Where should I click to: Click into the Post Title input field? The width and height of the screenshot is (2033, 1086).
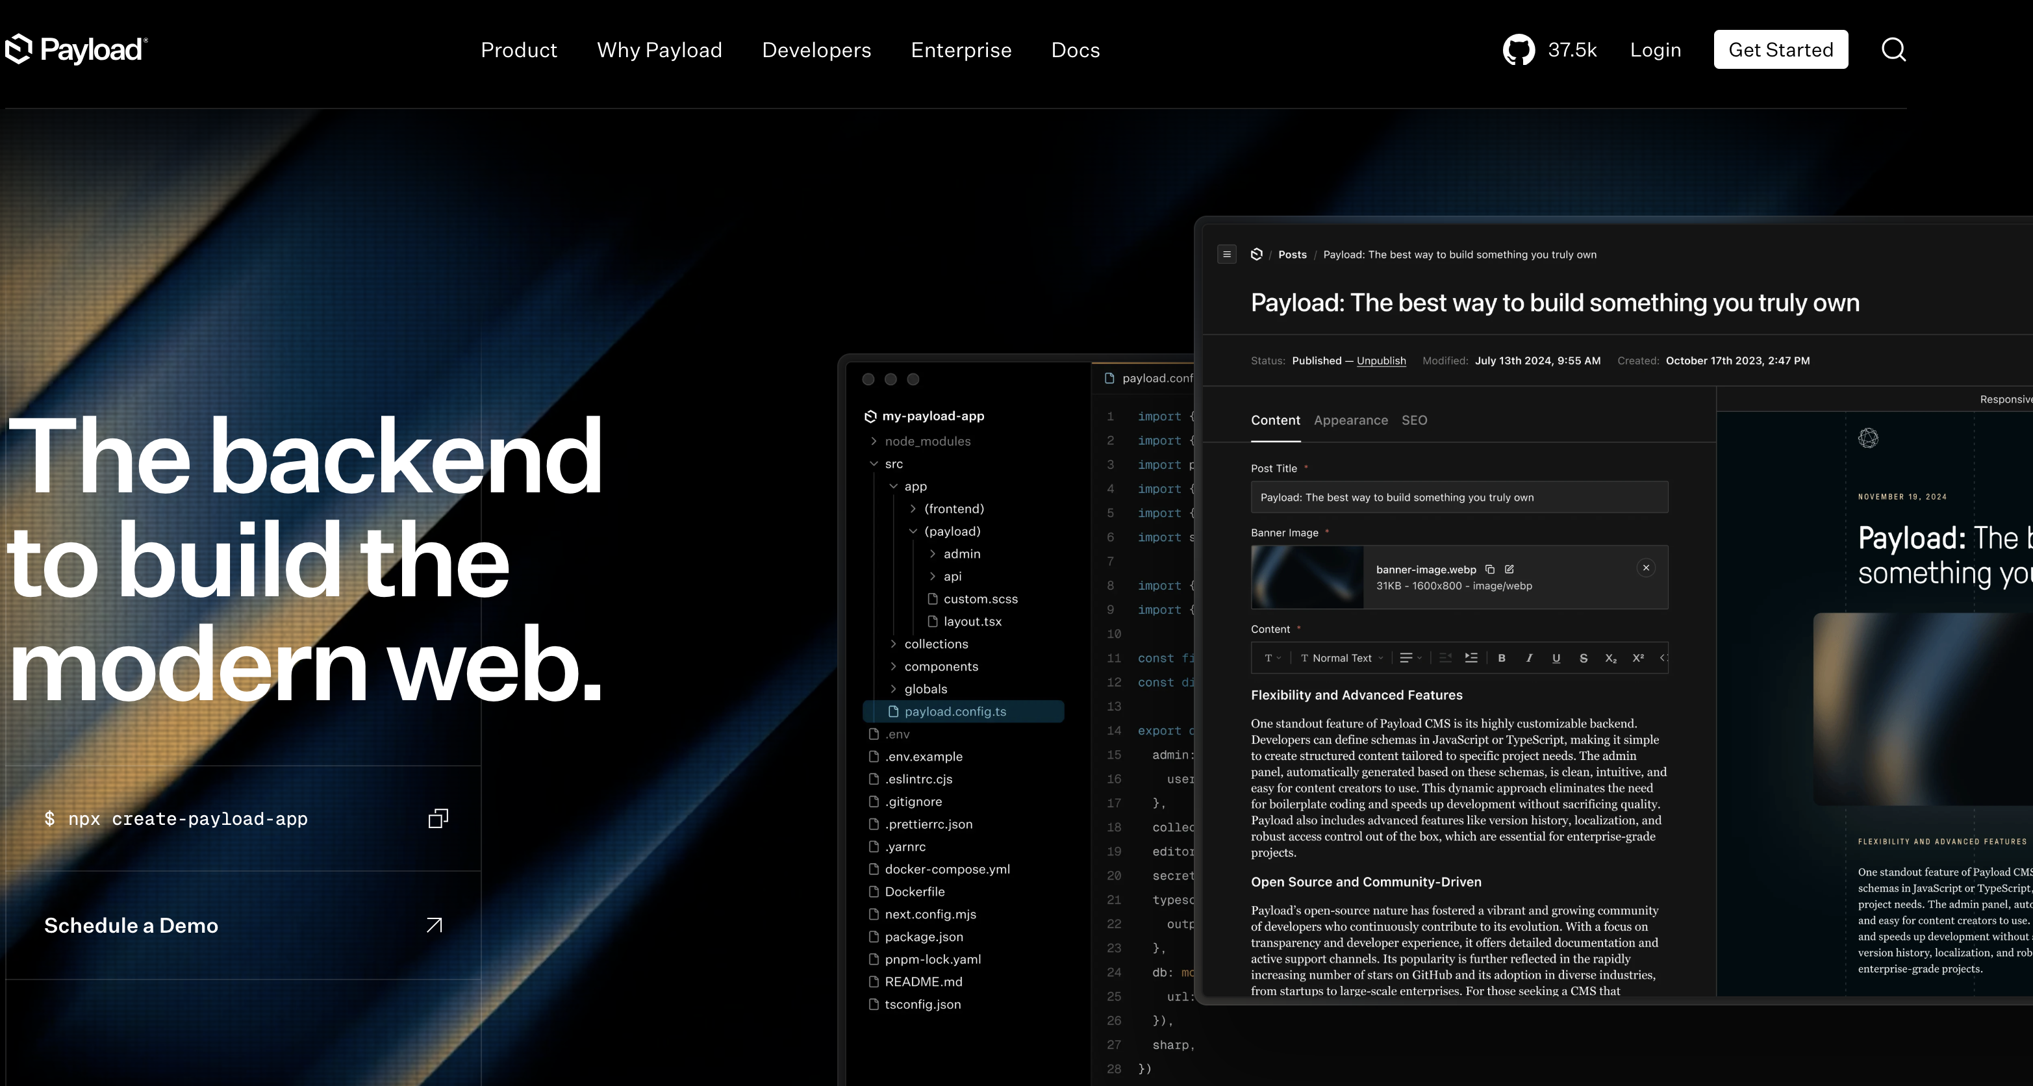[x=1459, y=498]
